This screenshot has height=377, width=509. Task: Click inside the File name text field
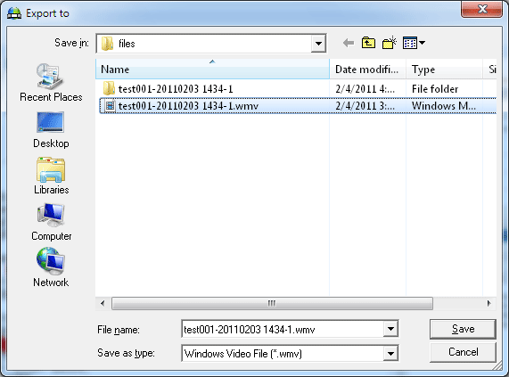(283, 329)
